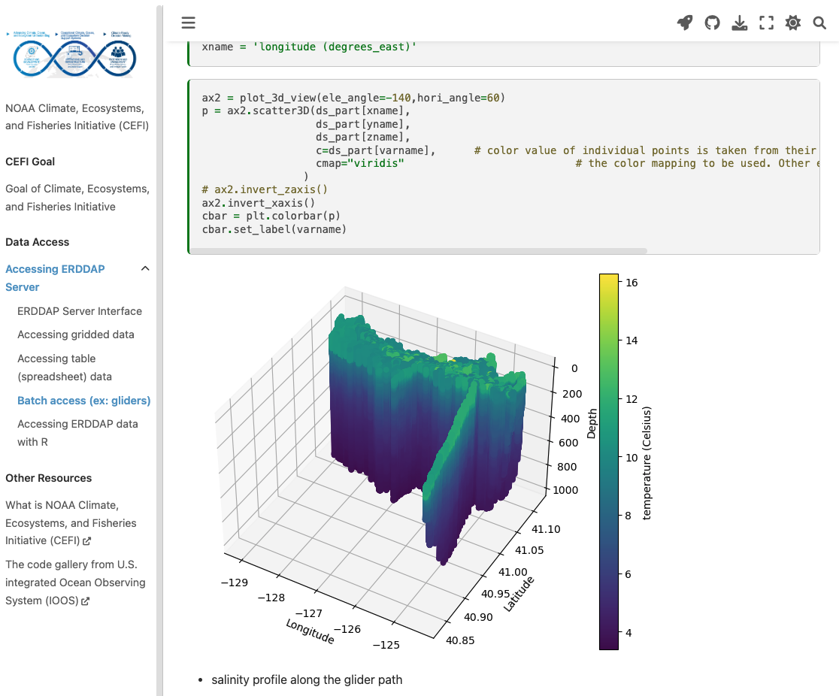839x696 pixels.
Task: Open Accessing table (spreadsheet) data
Action: [x=65, y=368]
